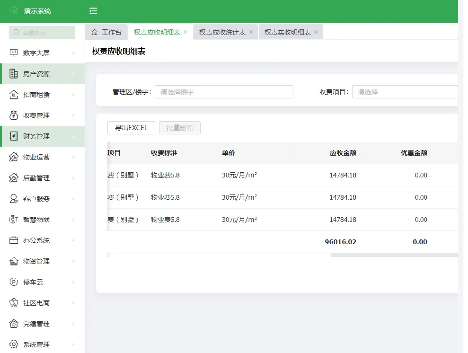Click the 智慧物联 IoT icon
Image resolution: width=468 pixels, height=353 pixels.
14,220
